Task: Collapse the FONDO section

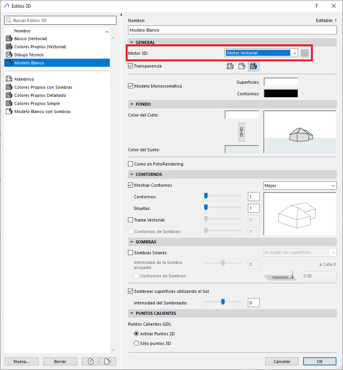Action: tap(132, 104)
